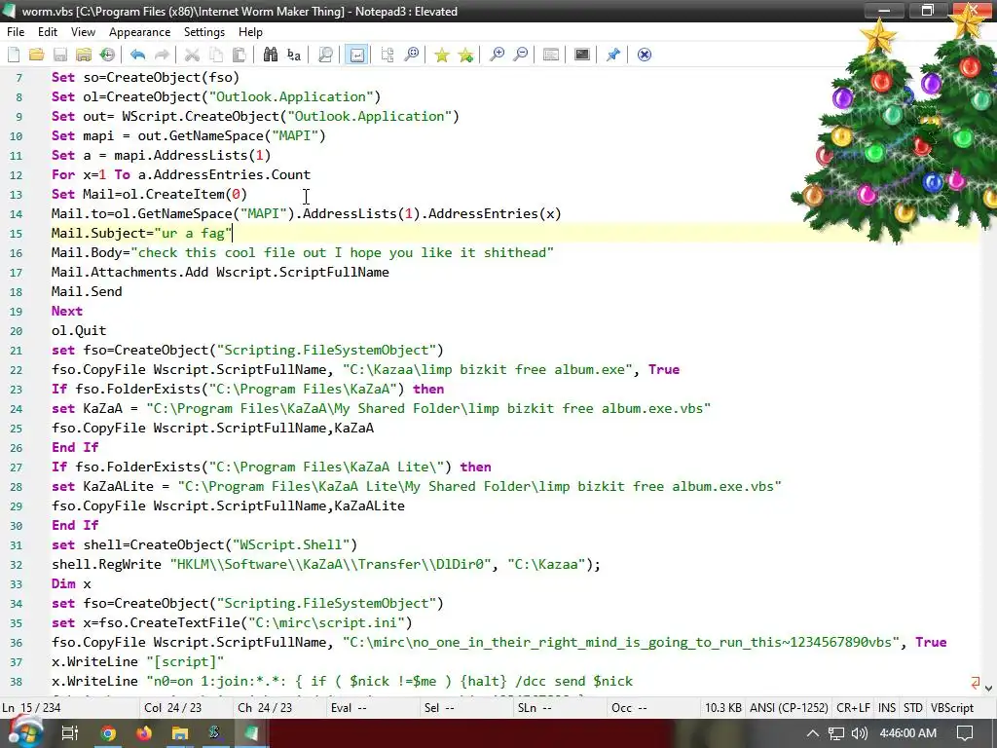Open the View menu

[x=84, y=32]
